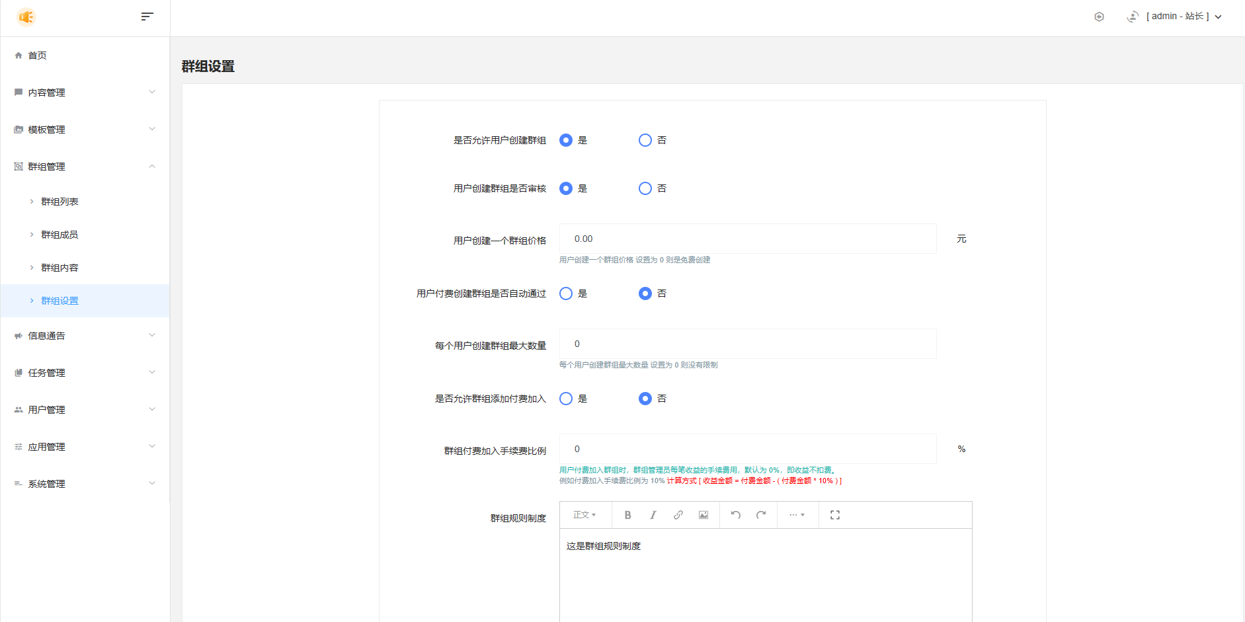The height and width of the screenshot is (622, 1245).
Task: Toggle italic formatting in the rule editor
Action: click(653, 515)
